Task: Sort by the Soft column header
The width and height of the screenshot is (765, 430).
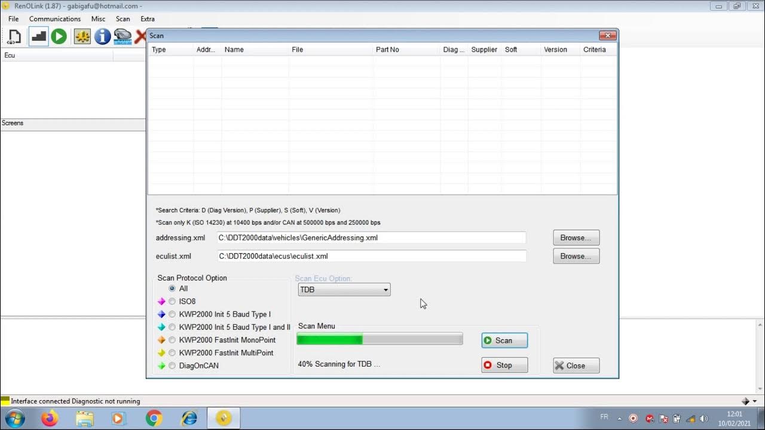Action: (521, 50)
